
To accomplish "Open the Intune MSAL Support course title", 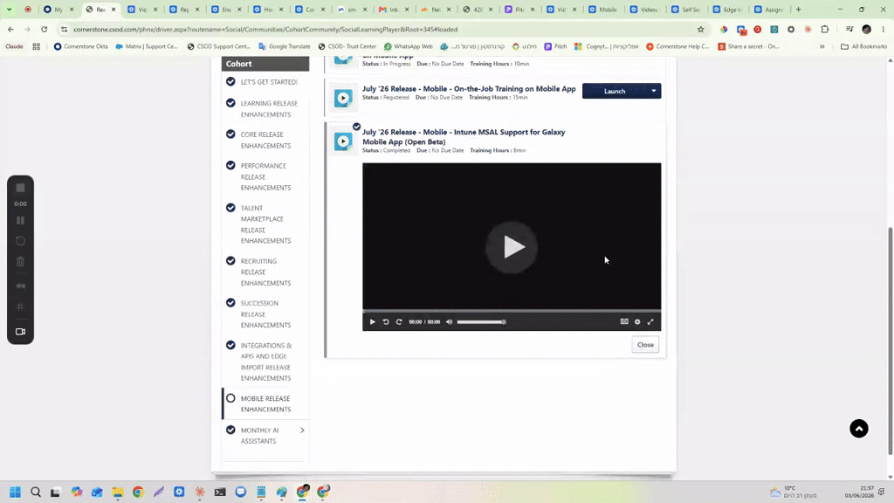I will click(464, 137).
